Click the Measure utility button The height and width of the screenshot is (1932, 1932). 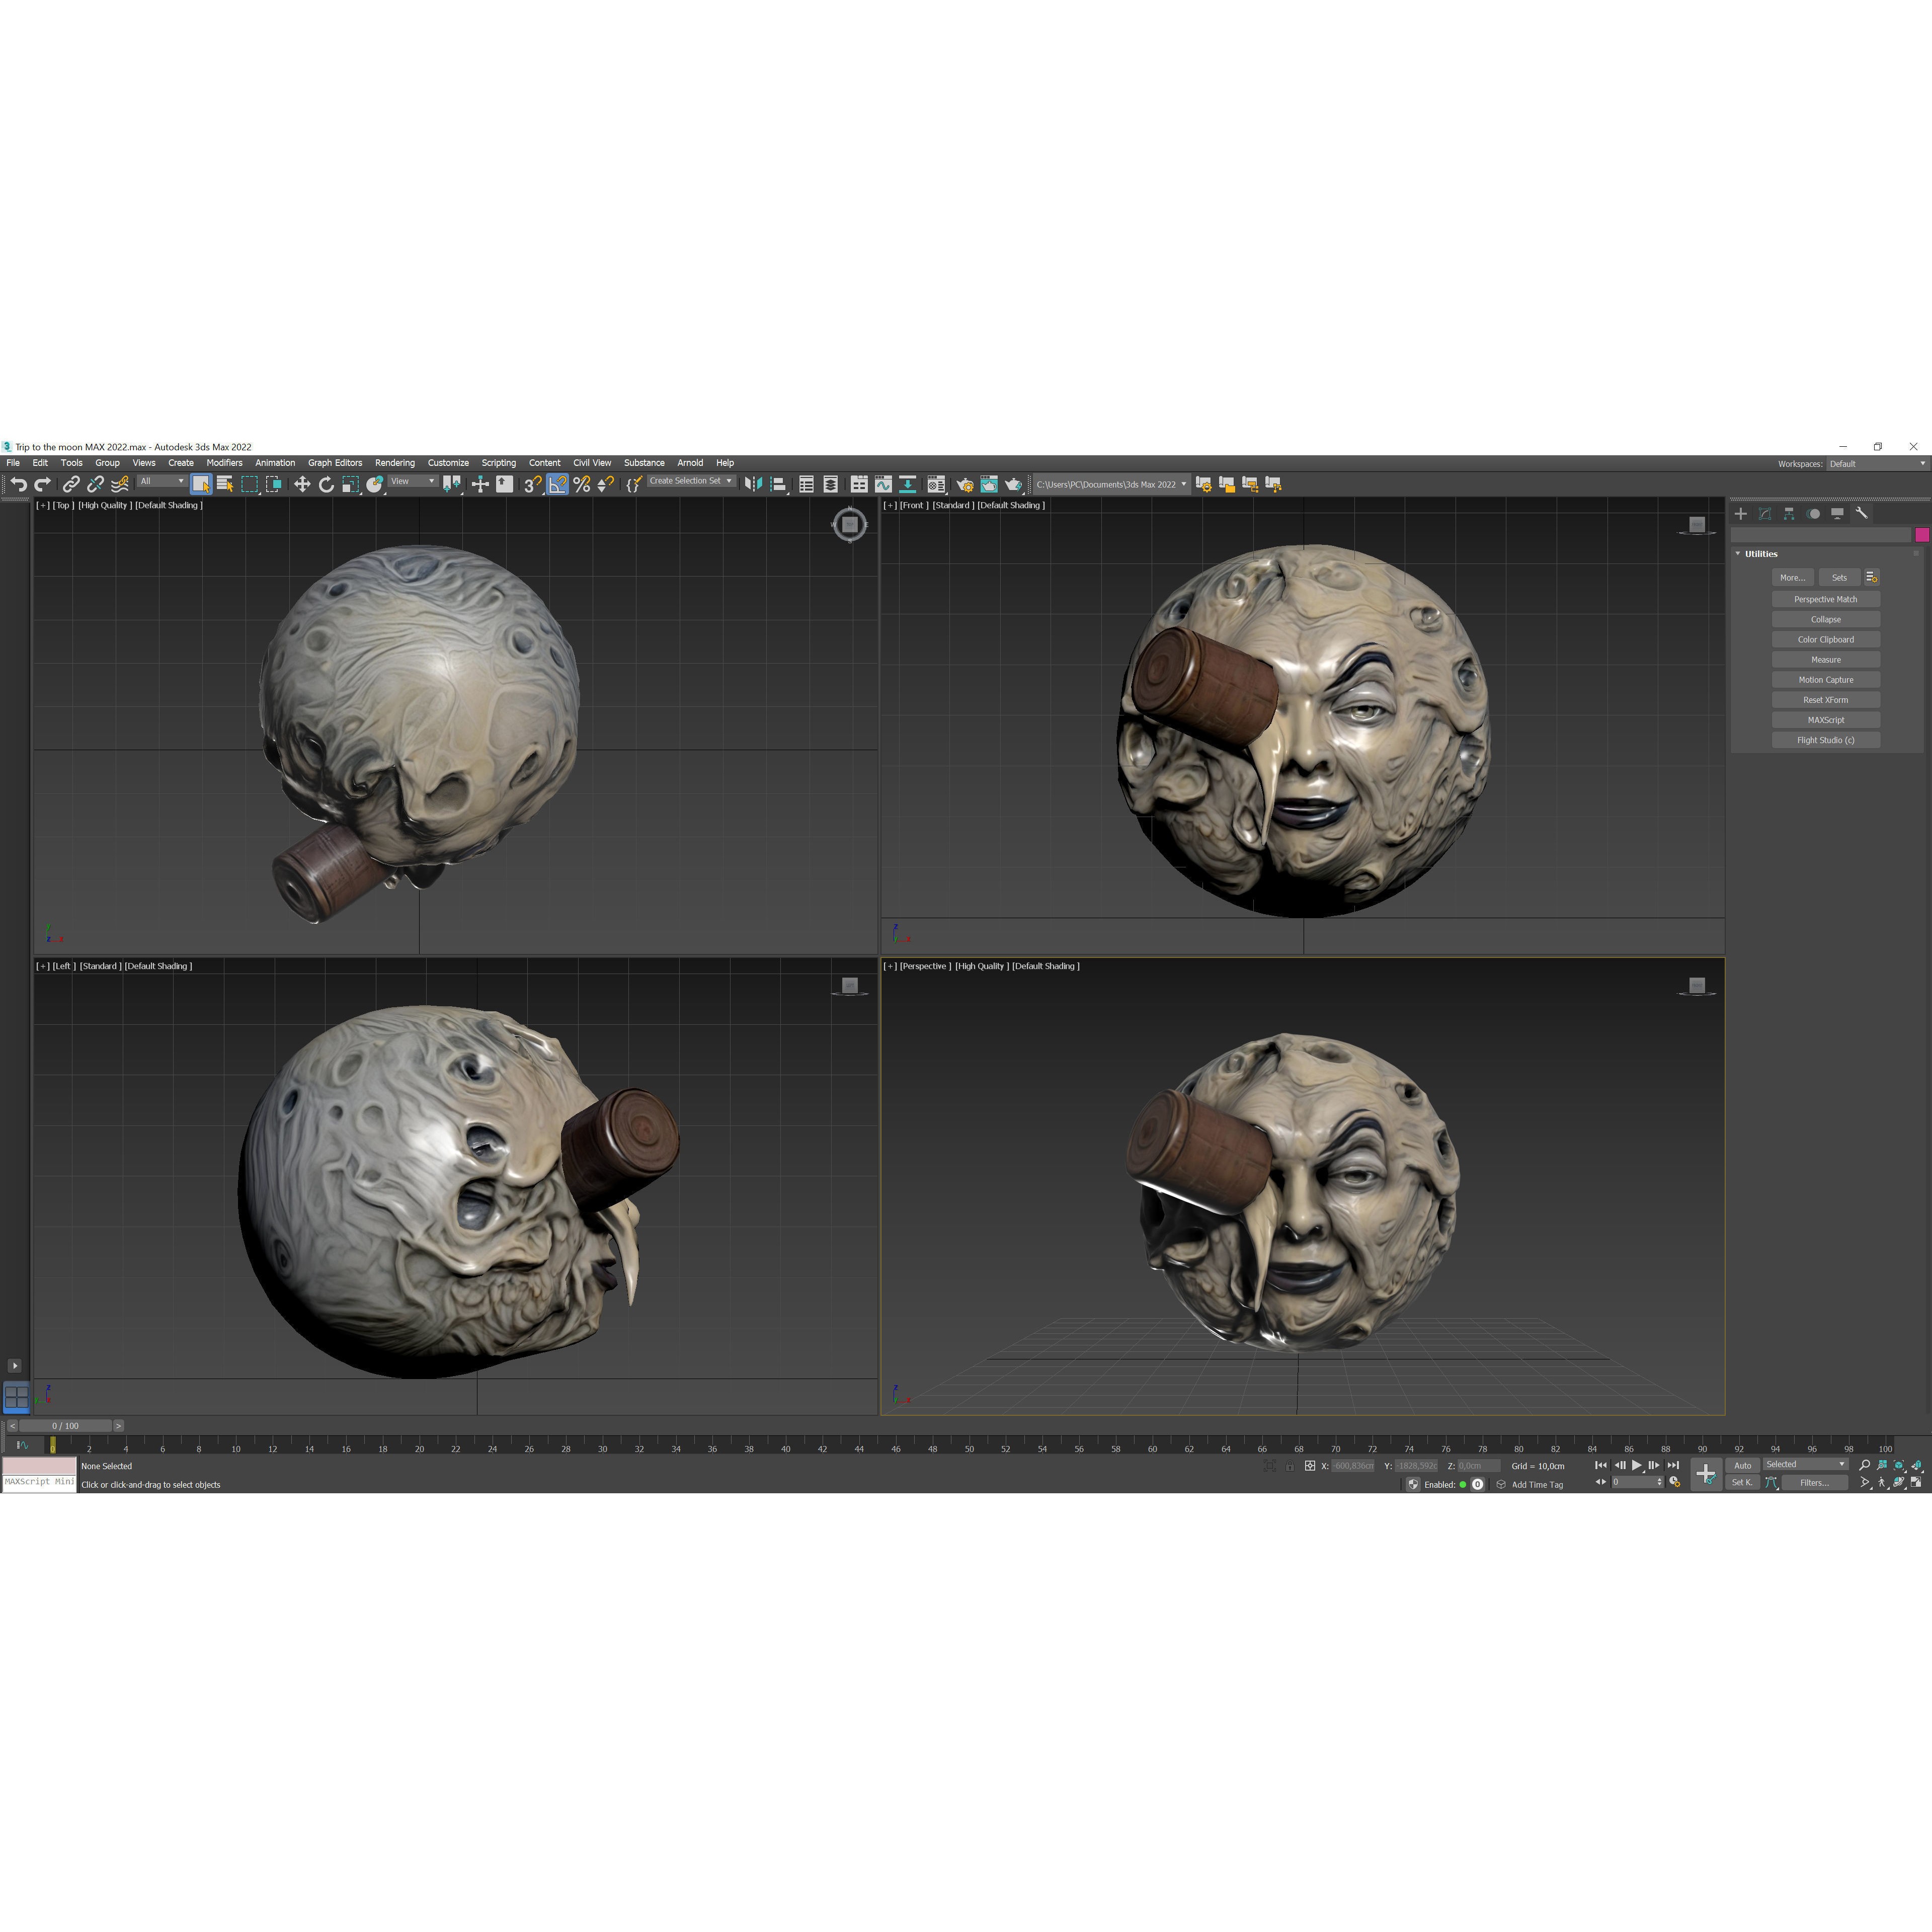[1826, 660]
